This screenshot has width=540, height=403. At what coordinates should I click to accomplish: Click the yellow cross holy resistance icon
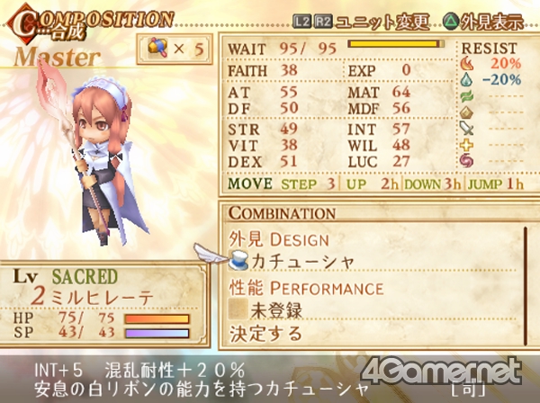(466, 145)
